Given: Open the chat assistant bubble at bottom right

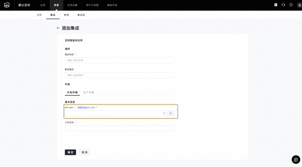Looking at the screenshot, I should pyautogui.click(x=296, y=159).
